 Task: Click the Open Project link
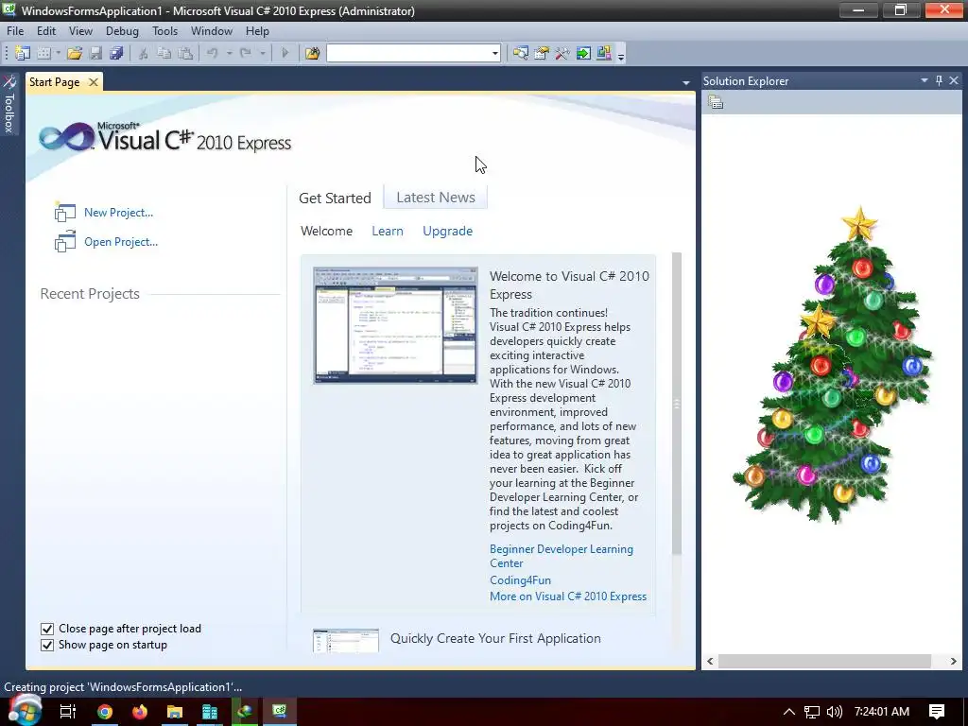pos(121,242)
